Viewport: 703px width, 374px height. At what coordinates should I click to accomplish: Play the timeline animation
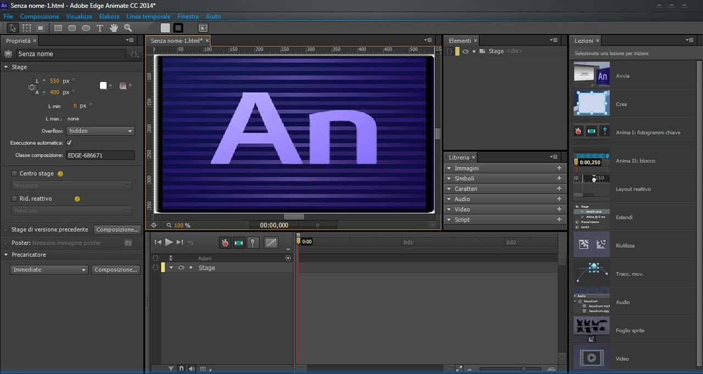click(169, 242)
